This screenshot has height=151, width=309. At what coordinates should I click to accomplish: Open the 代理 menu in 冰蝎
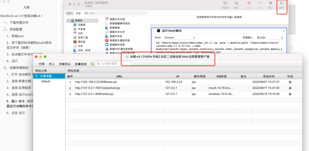tap(42, 64)
